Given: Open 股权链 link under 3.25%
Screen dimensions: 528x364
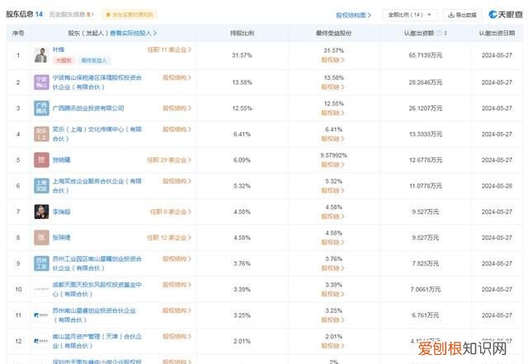Looking at the screenshot, I should (x=332, y=320).
